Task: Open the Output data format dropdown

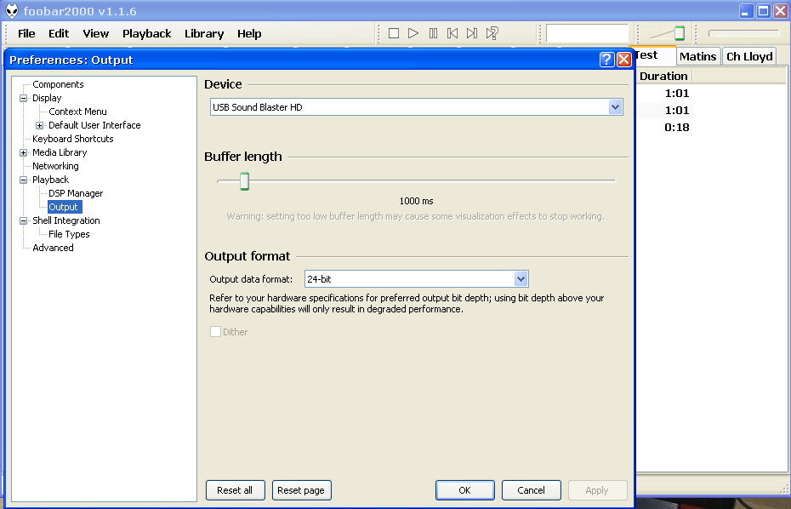Action: tap(521, 278)
